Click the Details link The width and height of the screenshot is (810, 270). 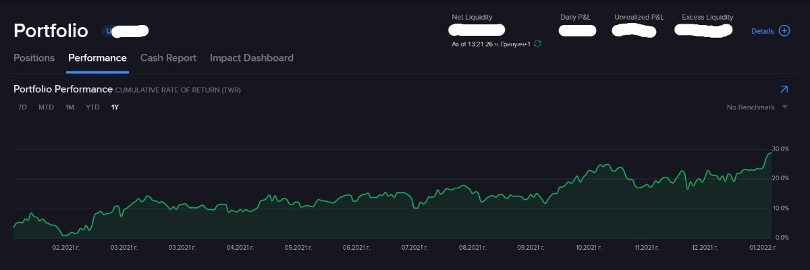tap(762, 31)
